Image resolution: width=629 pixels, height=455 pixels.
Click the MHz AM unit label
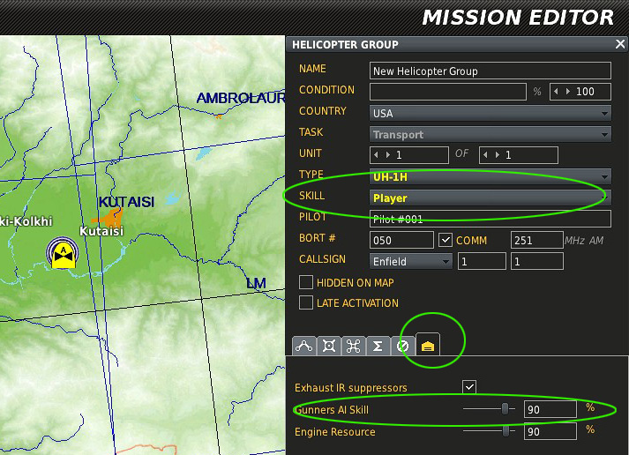(584, 240)
